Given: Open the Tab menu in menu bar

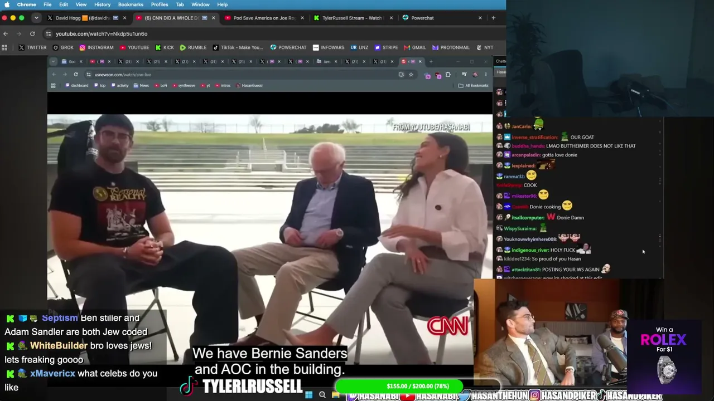Looking at the screenshot, I should 180,4.
